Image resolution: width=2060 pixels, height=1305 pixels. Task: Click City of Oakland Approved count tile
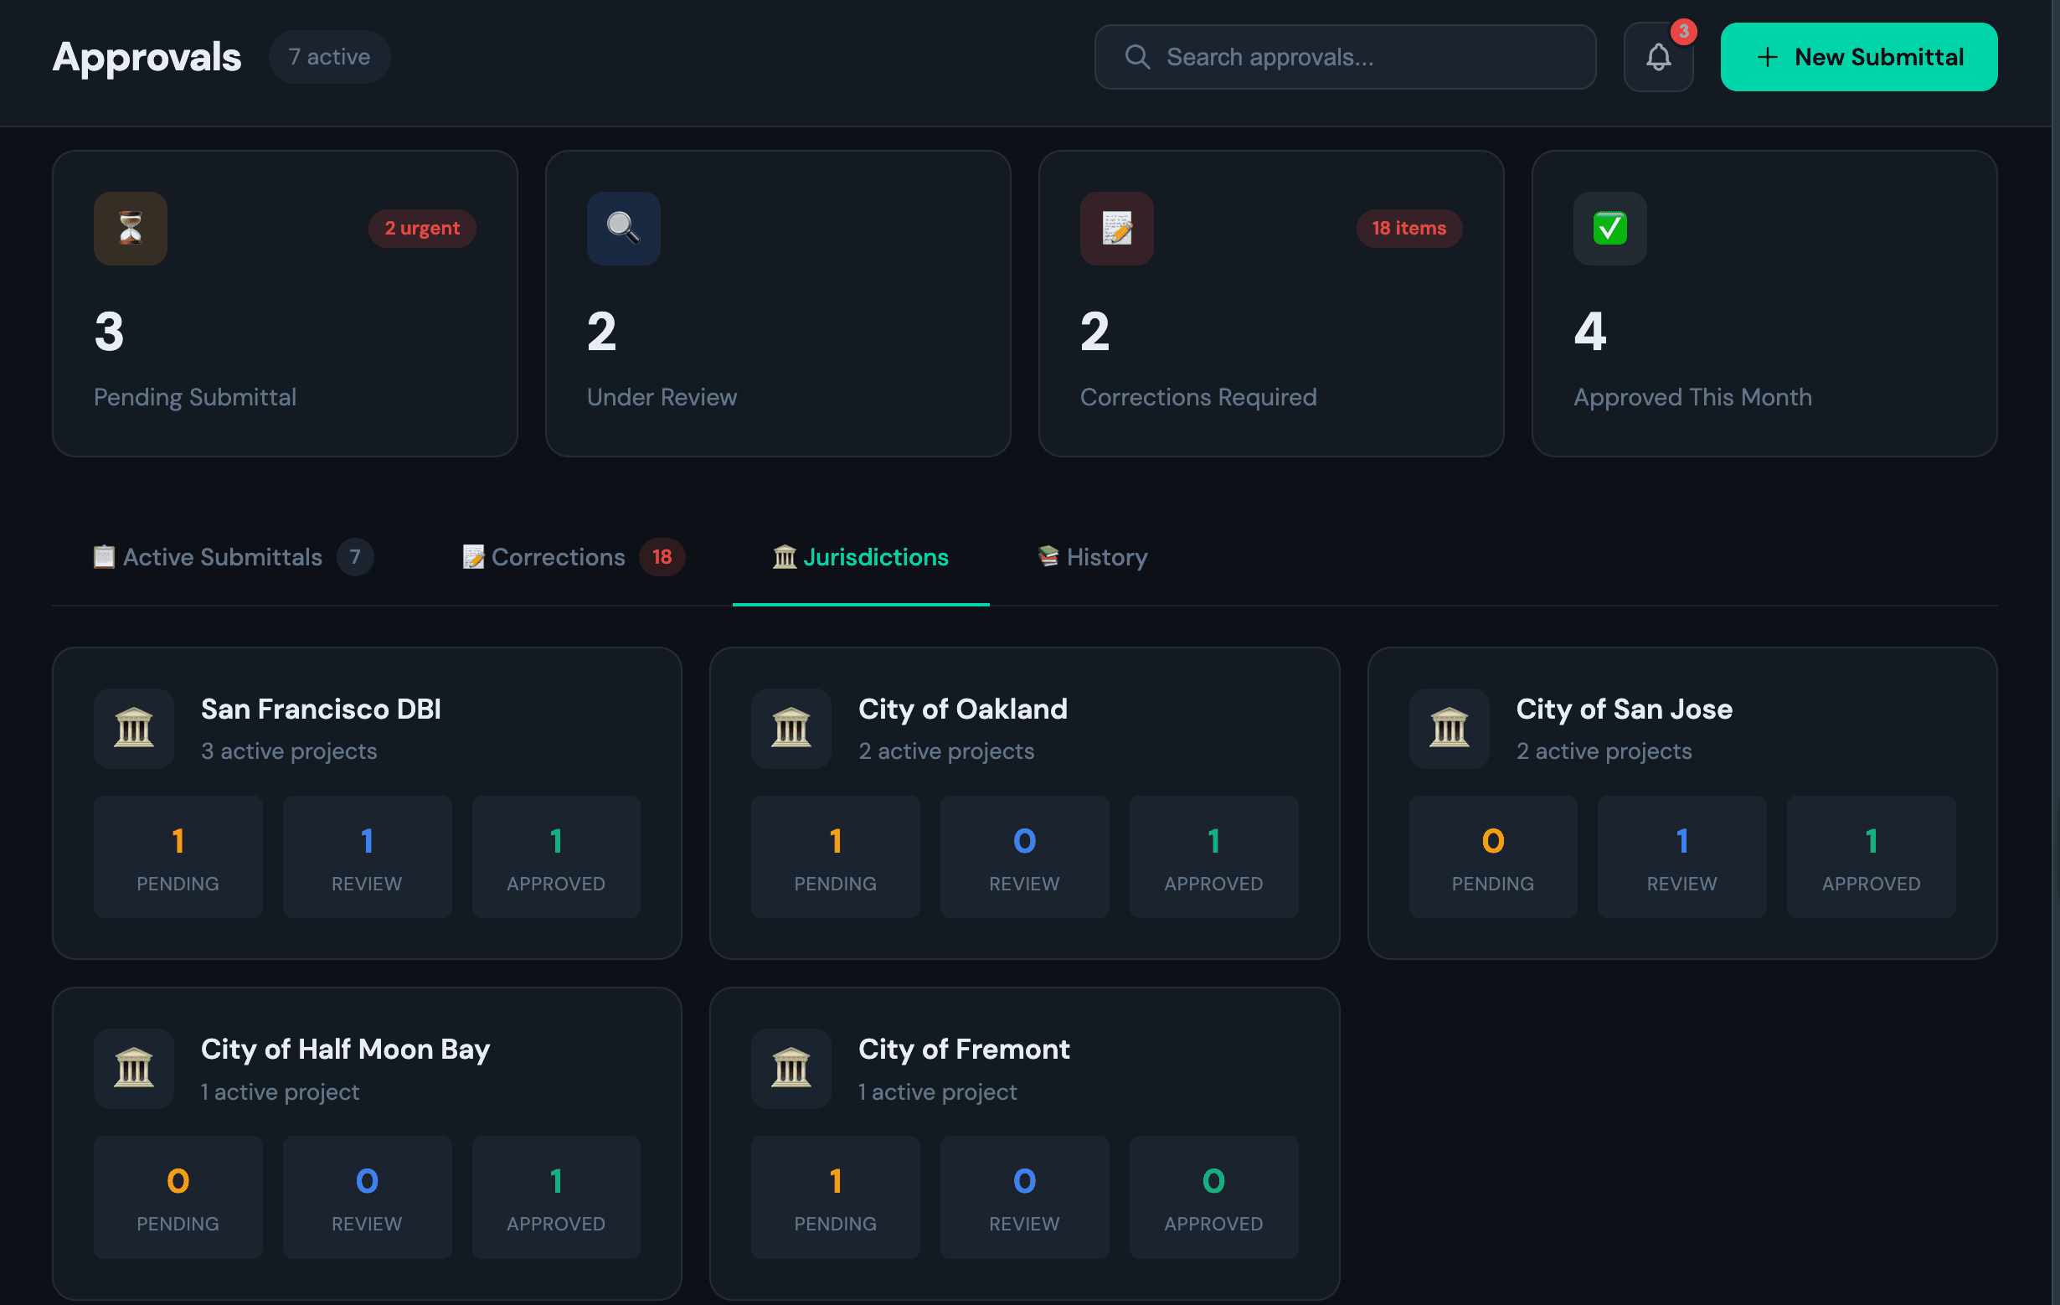coord(1213,857)
